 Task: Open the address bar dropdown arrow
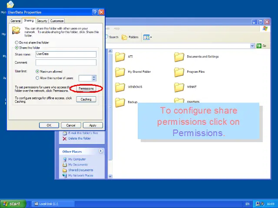tap(252, 46)
